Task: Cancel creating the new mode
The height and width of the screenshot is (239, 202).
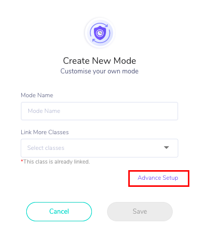Action: pyautogui.click(x=59, y=212)
